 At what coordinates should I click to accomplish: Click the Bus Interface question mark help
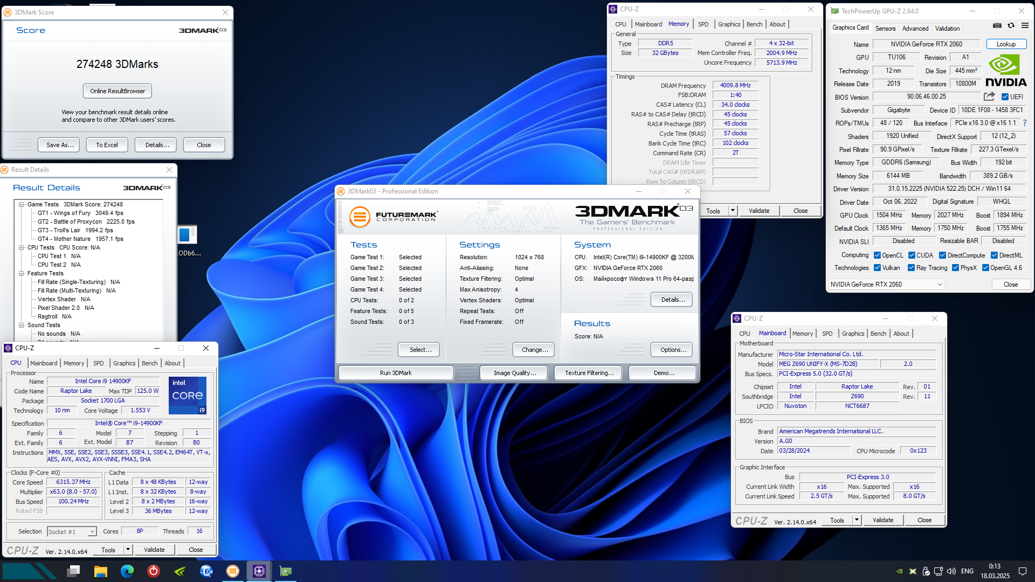[x=1025, y=123]
